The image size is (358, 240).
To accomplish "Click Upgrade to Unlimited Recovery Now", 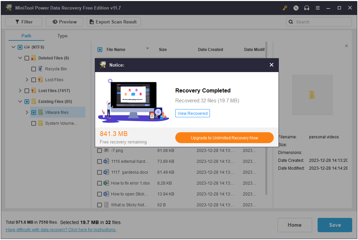I will pos(225,138).
